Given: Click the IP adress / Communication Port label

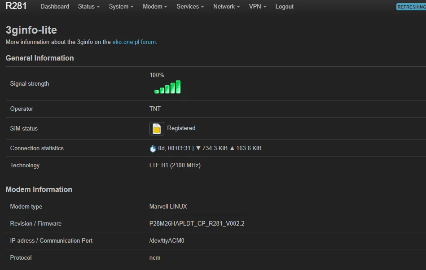Looking at the screenshot, I should click(x=51, y=241).
